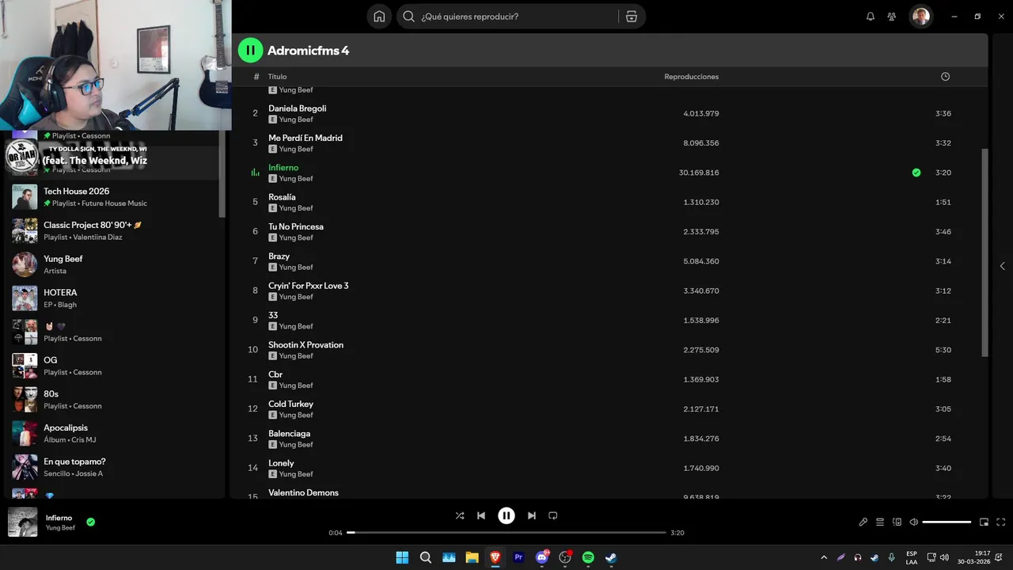
Task: Open the miniplayer
Action: pos(984,522)
